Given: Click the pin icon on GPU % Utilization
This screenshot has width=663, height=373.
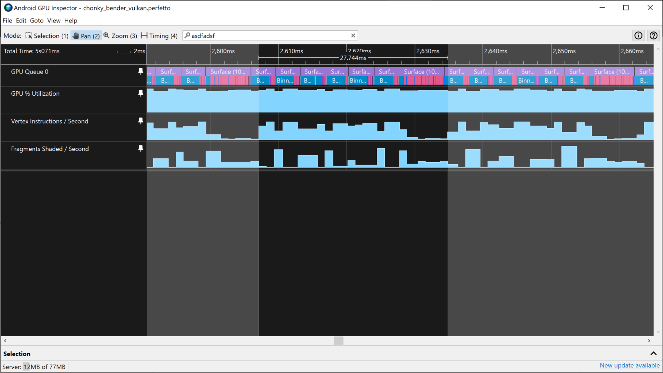Looking at the screenshot, I should [141, 93].
